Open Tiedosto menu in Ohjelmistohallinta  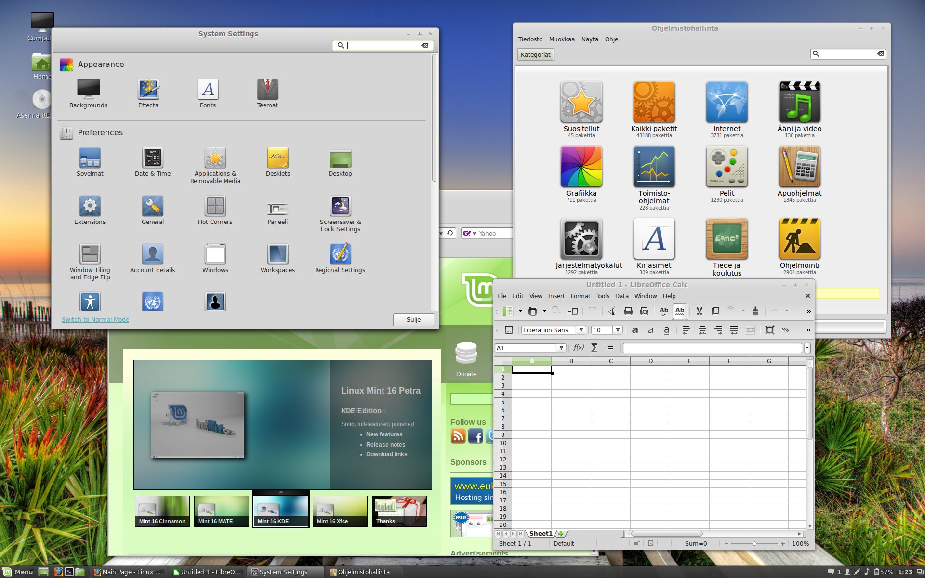(530, 39)
